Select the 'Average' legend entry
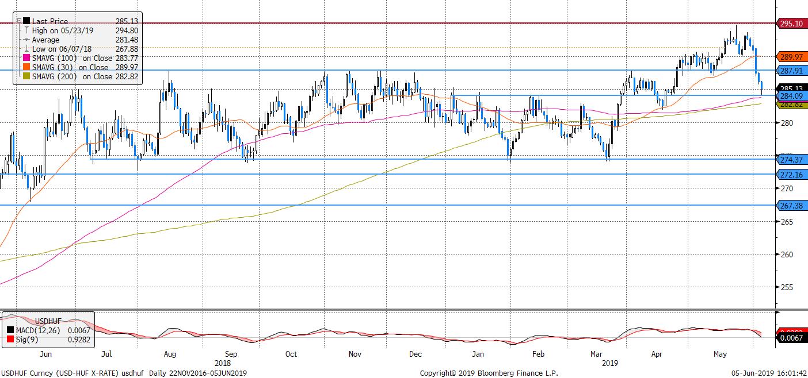The width and height of the screenshot is (808, 378). pyautogui.click(x=45, y=40)
